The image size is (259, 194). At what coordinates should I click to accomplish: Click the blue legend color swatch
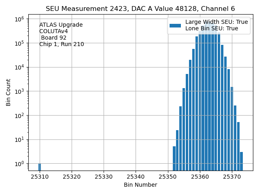pos(175,25)
